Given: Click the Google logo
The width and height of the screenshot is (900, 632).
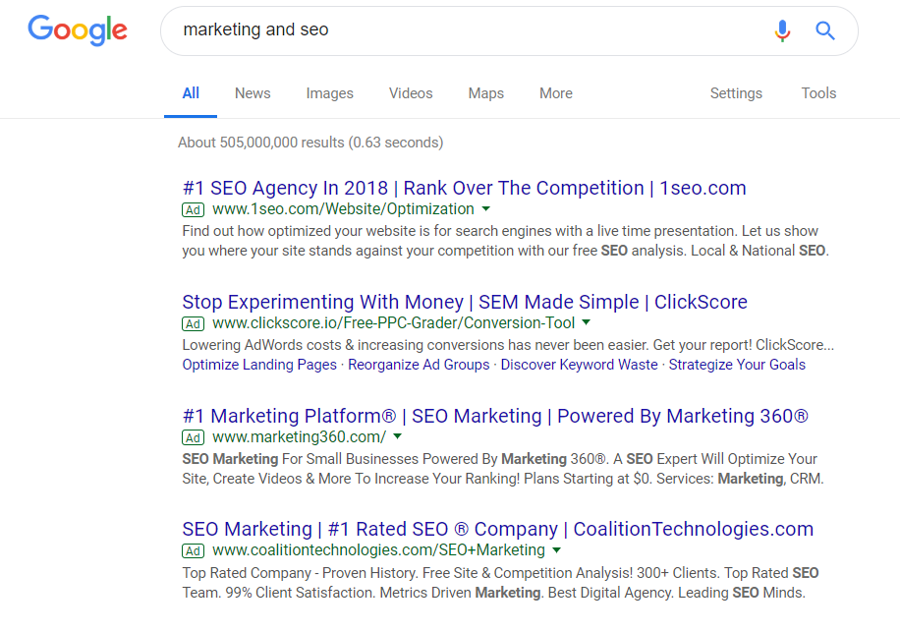Looking at the screenshot, I should pyautogui.click(x=78, y=30).
